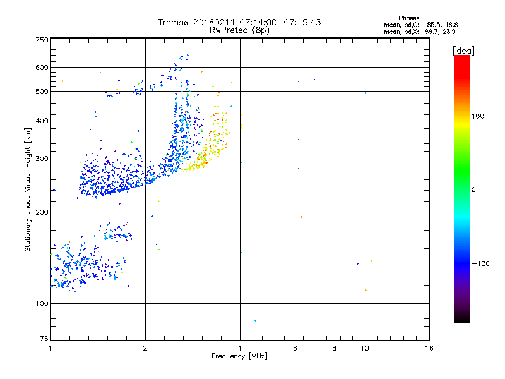
Task: Click the x-axis tick label '6'
Action: (295, 348)
